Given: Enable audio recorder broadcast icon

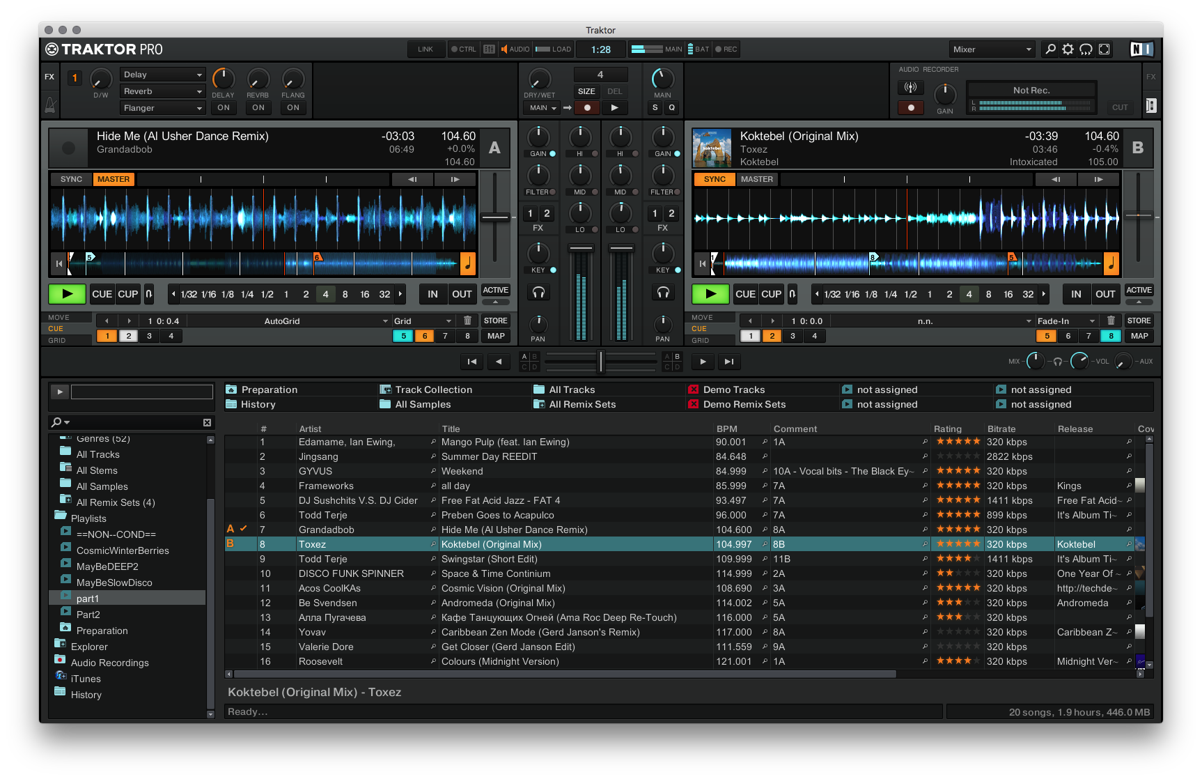Looking at the screenshot, I should pos(910,88).
